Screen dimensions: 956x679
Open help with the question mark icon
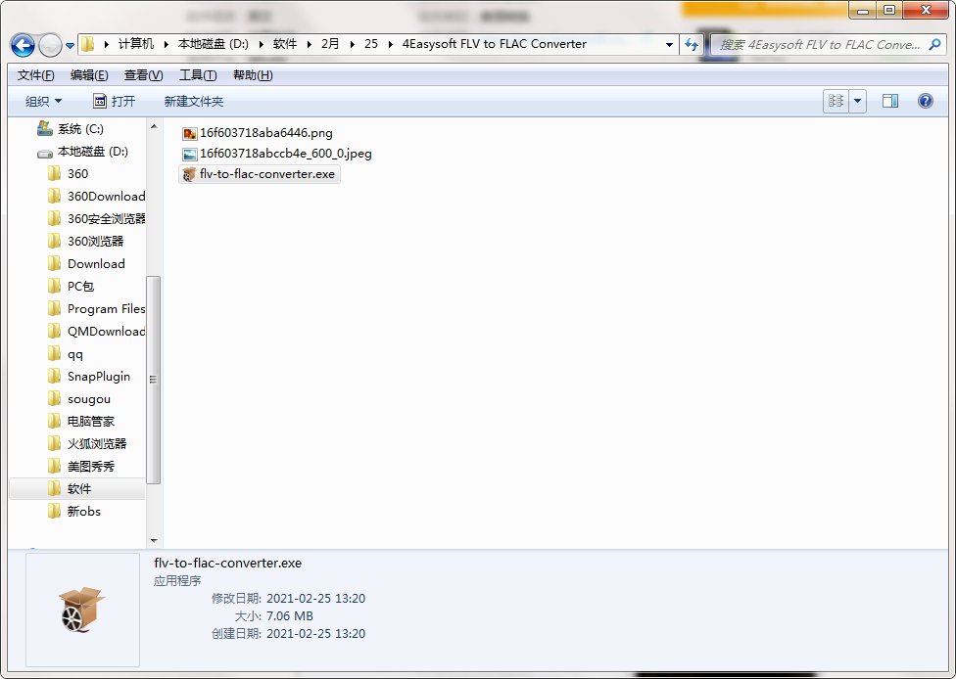pos(926,101)
